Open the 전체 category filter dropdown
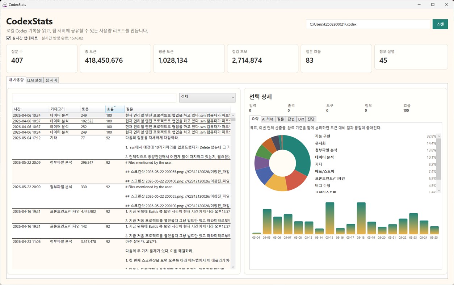Viewport: 454px width, 285px height. tap(207, 97)
